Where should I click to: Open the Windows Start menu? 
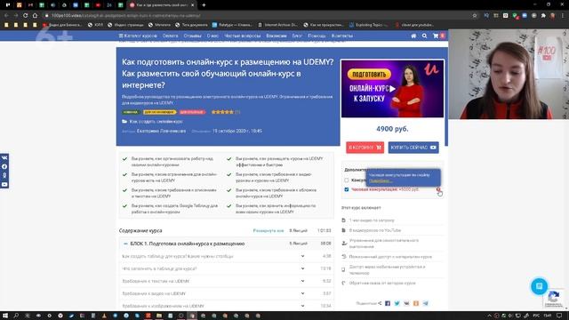click(5, 316)
